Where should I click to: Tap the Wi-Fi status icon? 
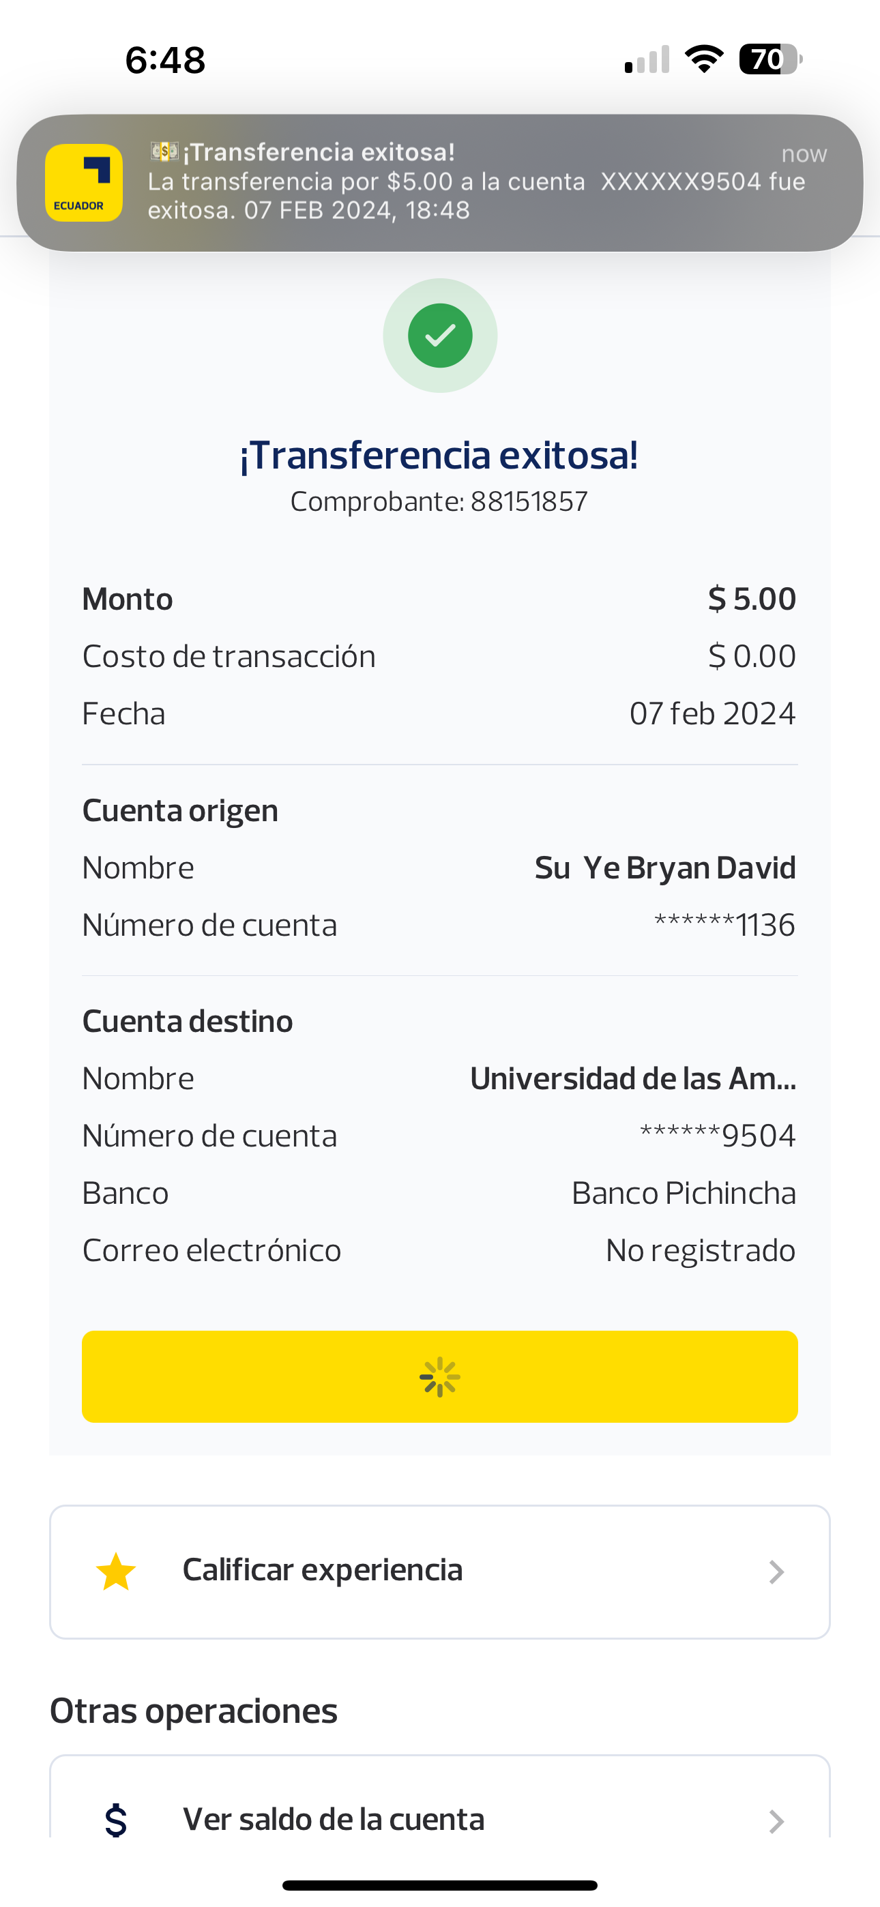point(704,59)
